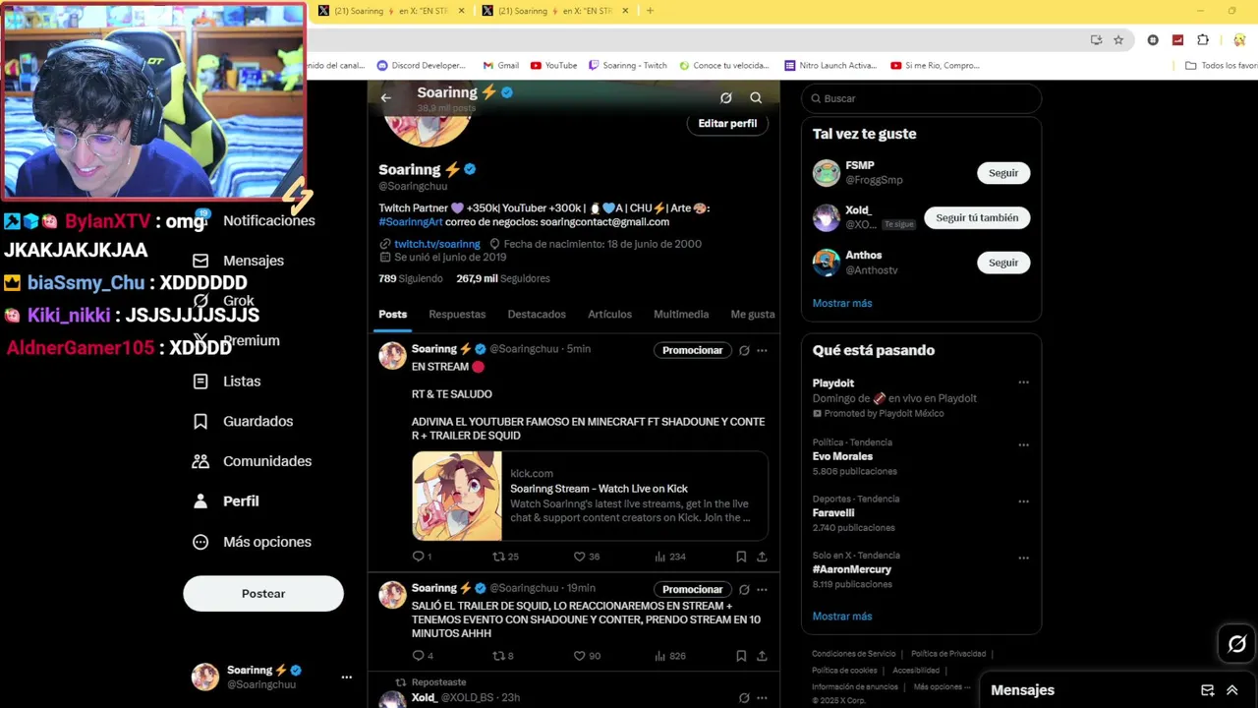The width and height of the screenshot is (1258, 708).
Task: Open the 789 Siguiendo list
Action: (x=411, y=279)
